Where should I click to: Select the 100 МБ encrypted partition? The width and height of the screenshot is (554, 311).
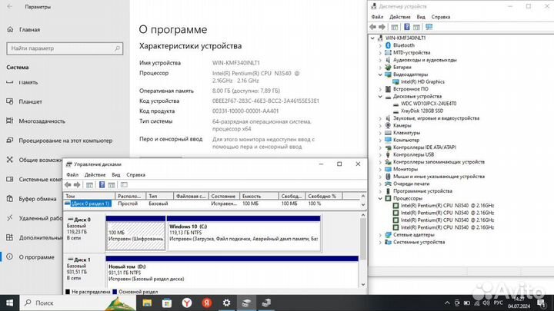pos(135,233)
